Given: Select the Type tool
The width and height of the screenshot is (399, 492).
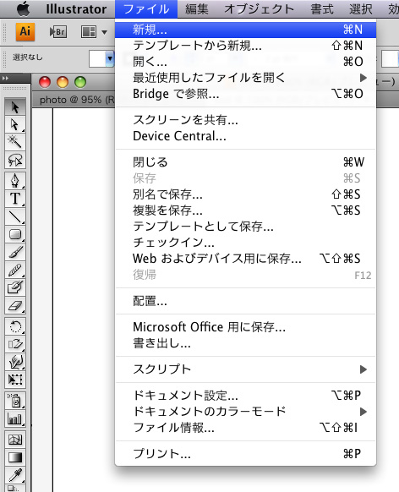Looking at the screenshot, I should pyautogui.click(x=15, y=199).
